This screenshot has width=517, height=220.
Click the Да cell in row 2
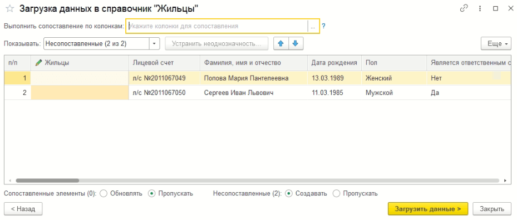point(469,93)
